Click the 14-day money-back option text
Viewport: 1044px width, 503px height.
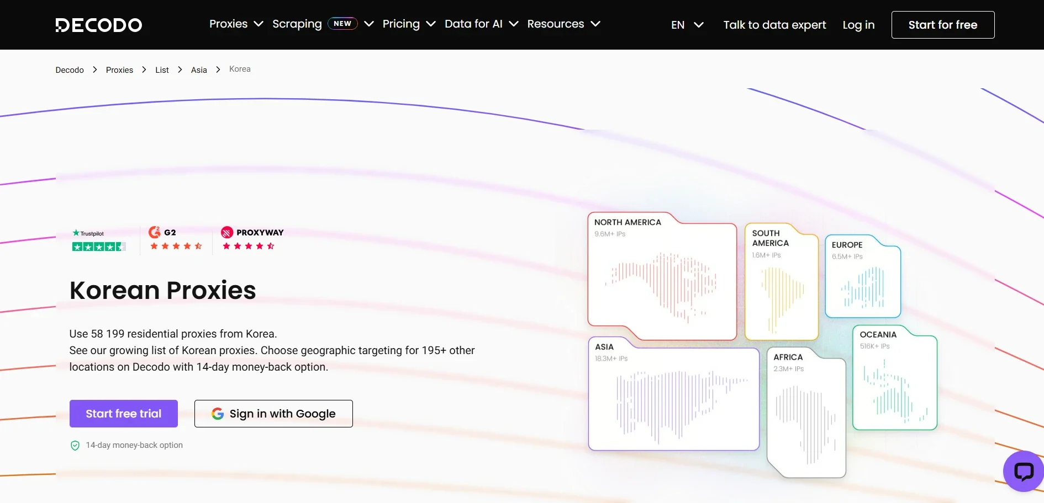134,445
